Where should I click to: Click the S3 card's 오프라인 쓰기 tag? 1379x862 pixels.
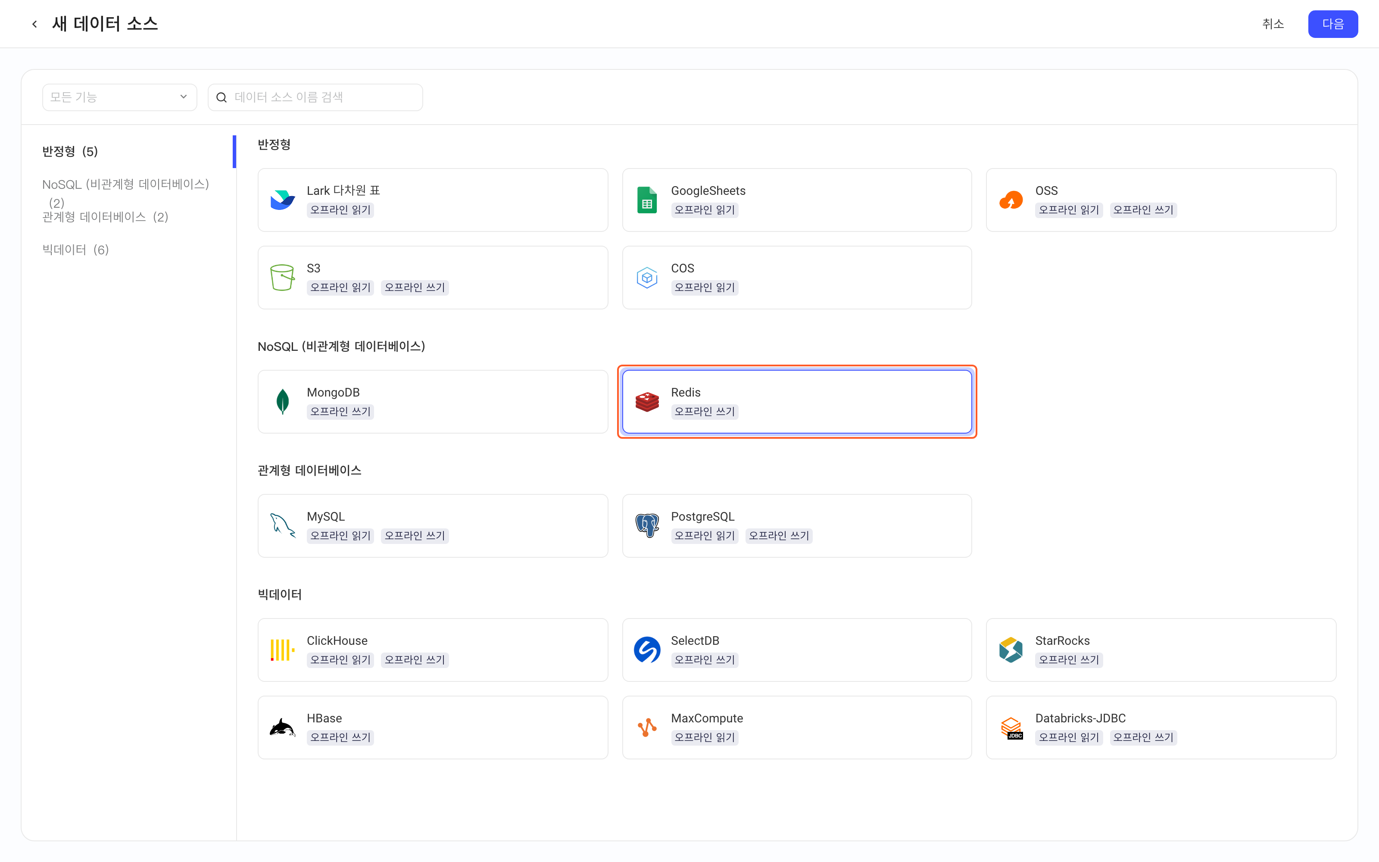(414, 287)
